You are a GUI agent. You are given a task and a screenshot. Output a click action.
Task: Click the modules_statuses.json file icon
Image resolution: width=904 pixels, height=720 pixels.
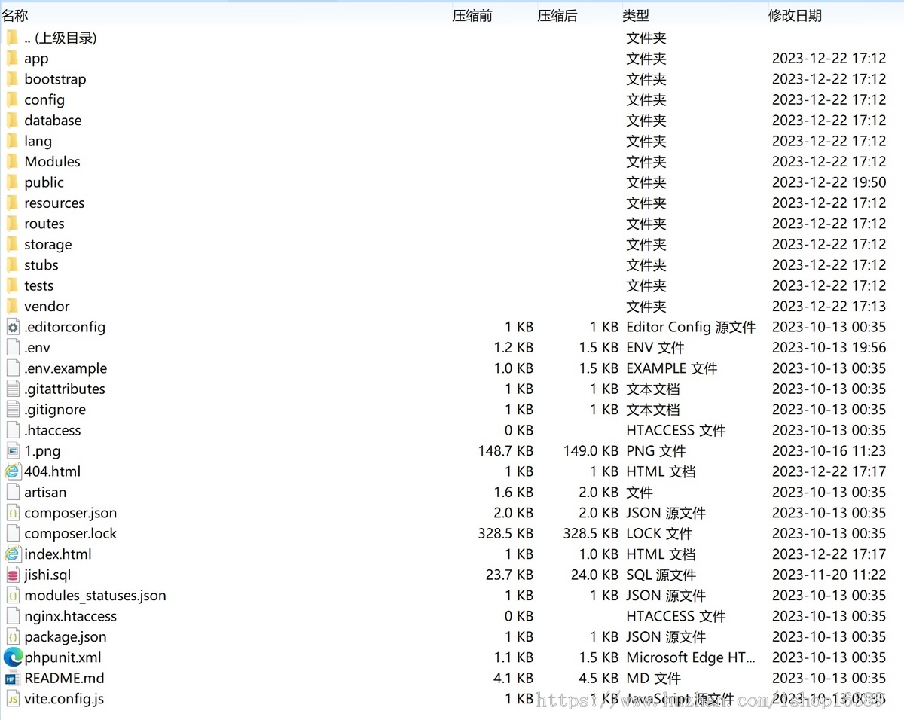pyautogui.click(x=13, y=596)
